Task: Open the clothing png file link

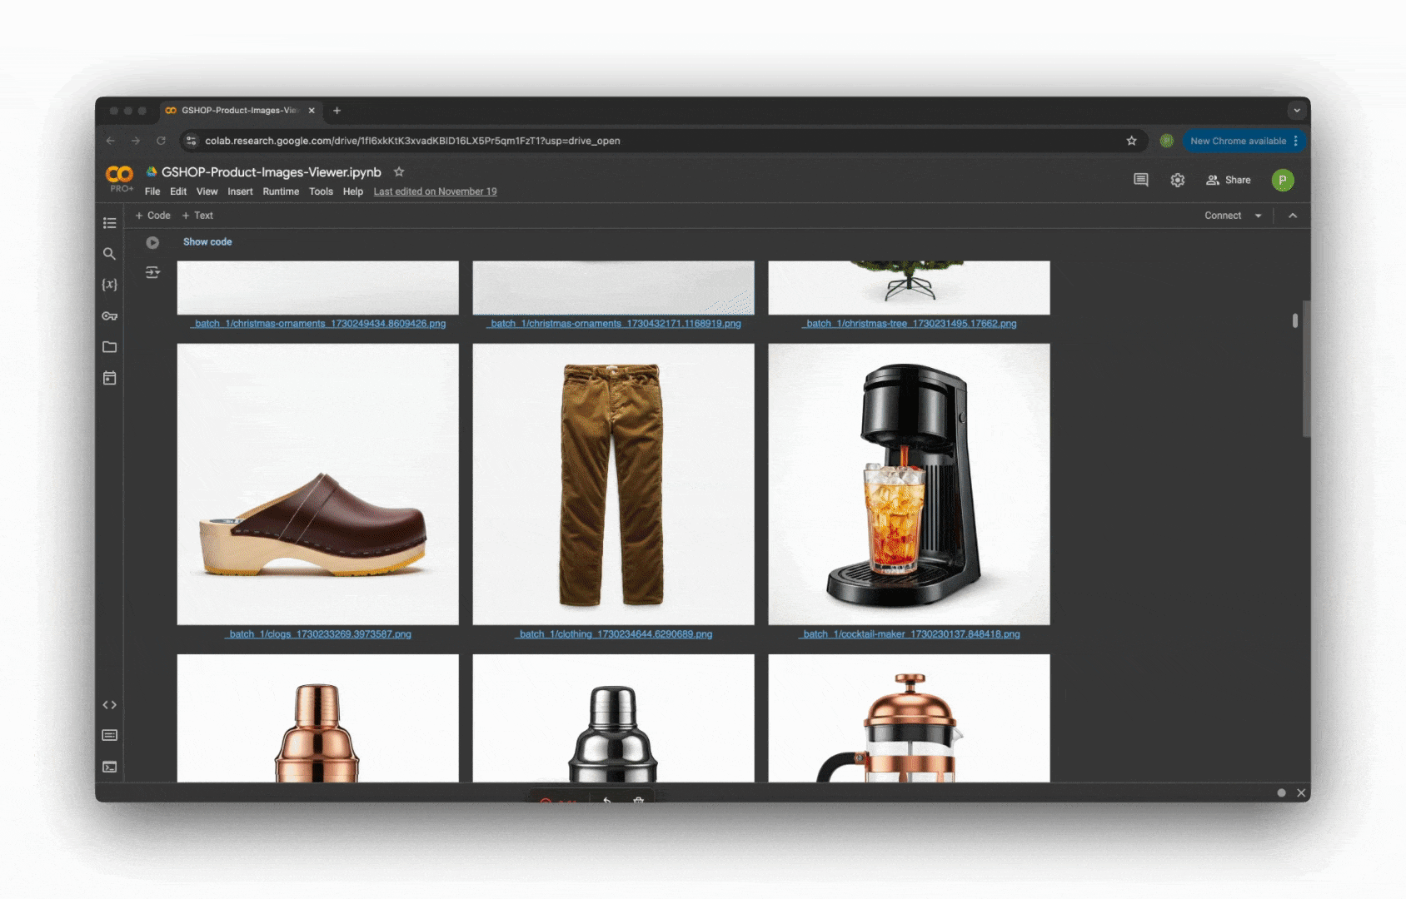Action: click(613, 634)
